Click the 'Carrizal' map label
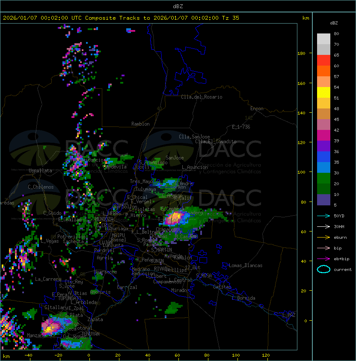This screenshot has width=356, height=361. [x=127, y=287]
